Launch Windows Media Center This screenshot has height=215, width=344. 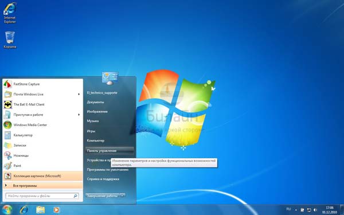43,125
